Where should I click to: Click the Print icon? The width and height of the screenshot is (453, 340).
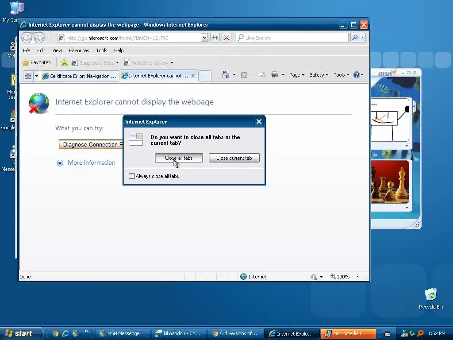pyautogui.click(x=274, y=75)
